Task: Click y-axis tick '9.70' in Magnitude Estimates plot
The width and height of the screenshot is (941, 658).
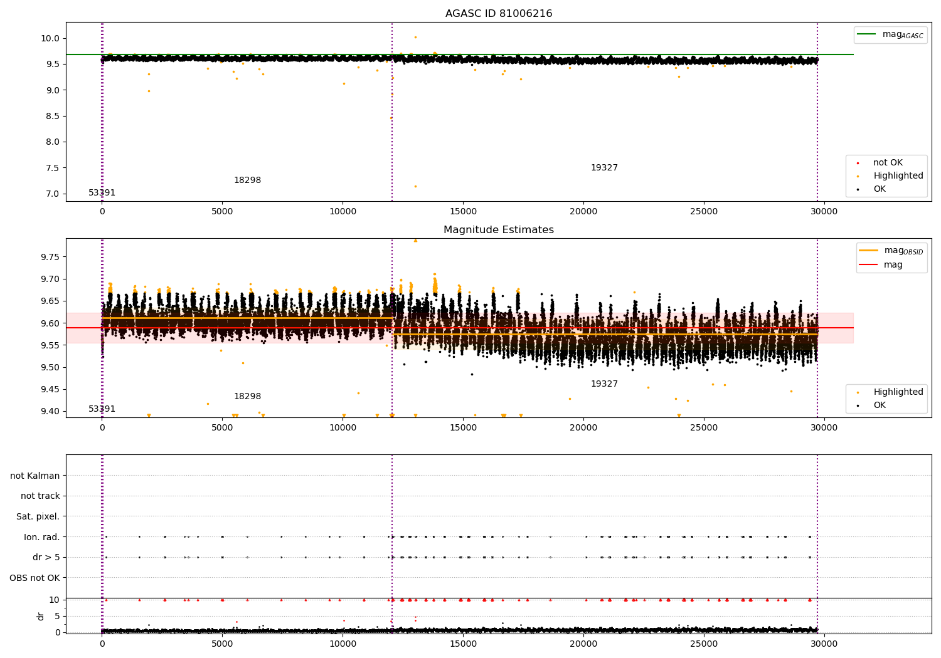Action: tap(50, 279)
